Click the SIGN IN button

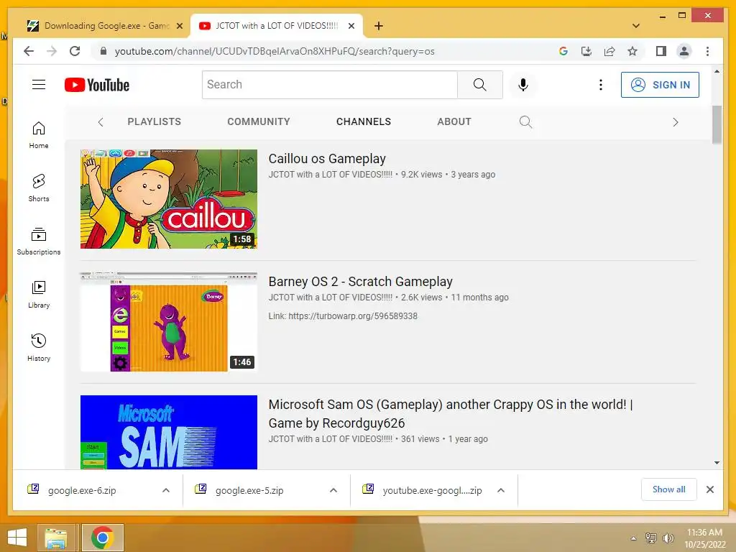pos(660,85)
